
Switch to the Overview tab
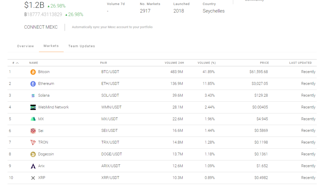(26, 46)
